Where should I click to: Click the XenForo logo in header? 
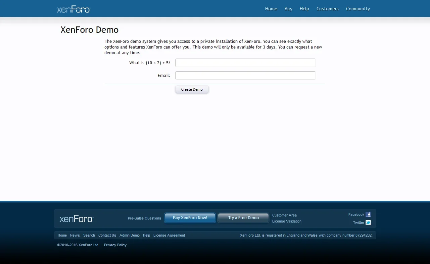click(74, 9)
